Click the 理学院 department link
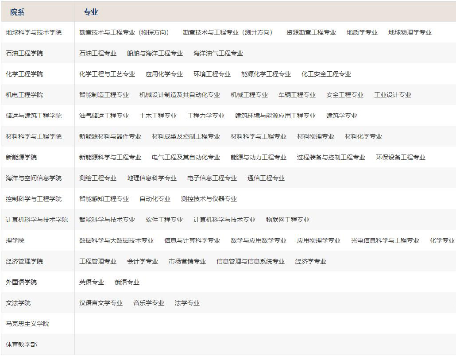This screenshot has width=456, height=356. [15, 240]
